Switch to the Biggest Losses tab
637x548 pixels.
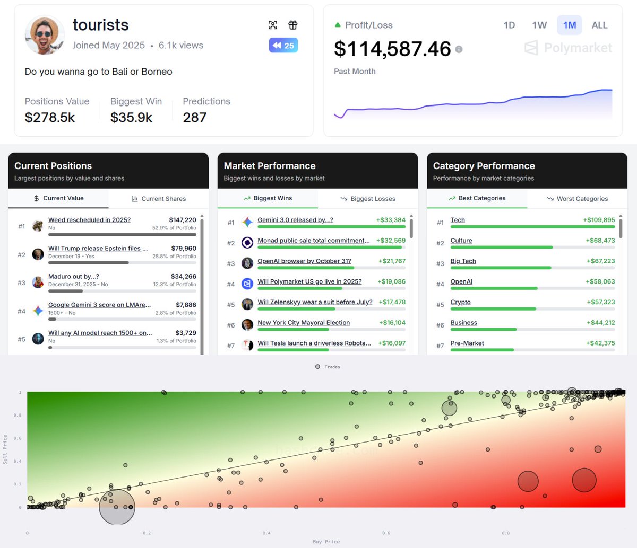pyautogui.click(x=367, y=199)
